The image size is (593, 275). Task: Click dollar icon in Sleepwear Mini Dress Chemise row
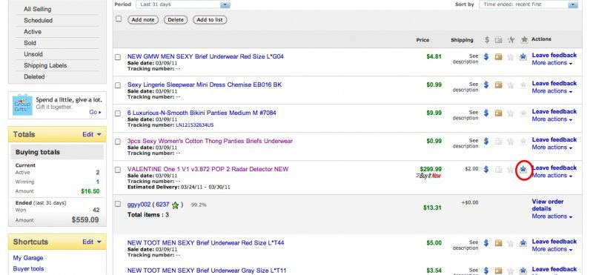(486, 85)
